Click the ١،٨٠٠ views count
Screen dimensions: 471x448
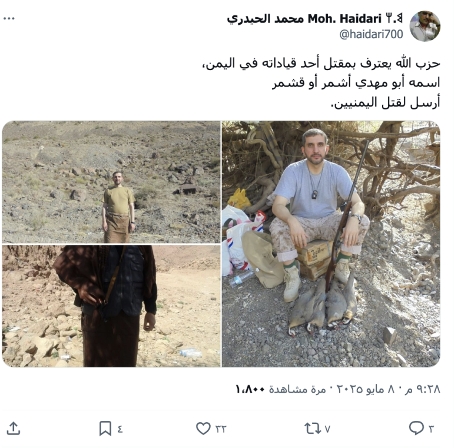tap(250, 390)
